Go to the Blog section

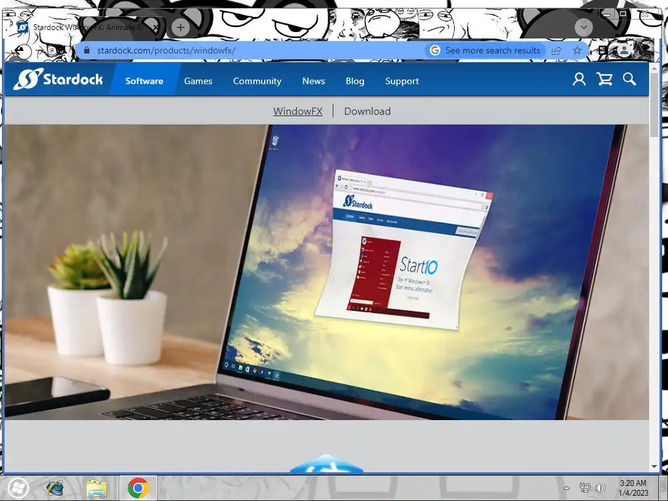pyautogui.click(x=355, y=81)
